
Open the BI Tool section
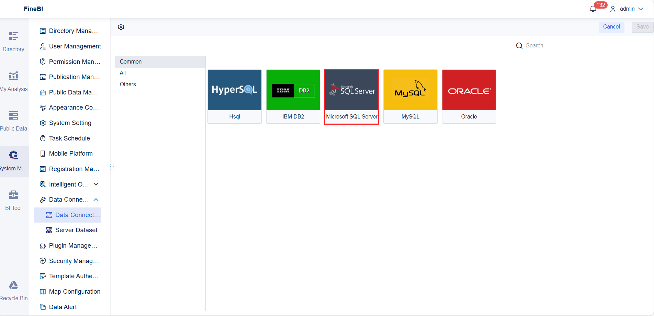[x=13, y=201]
